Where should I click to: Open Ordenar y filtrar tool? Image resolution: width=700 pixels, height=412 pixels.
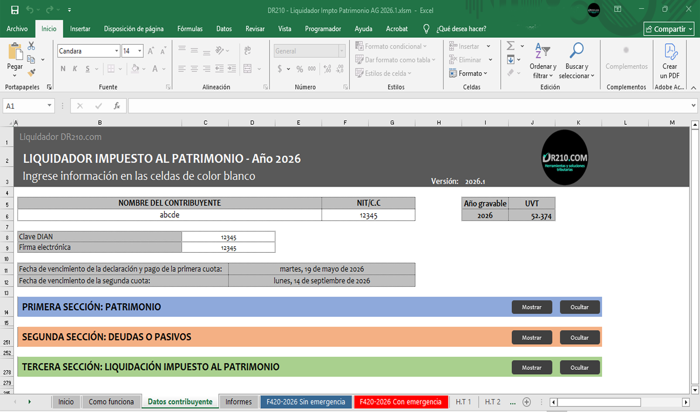[542, 60]
